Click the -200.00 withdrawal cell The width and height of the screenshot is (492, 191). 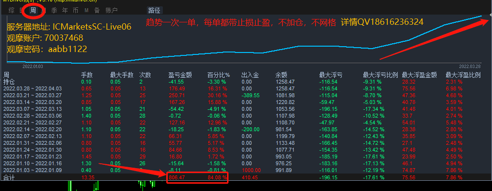[251, 129]
